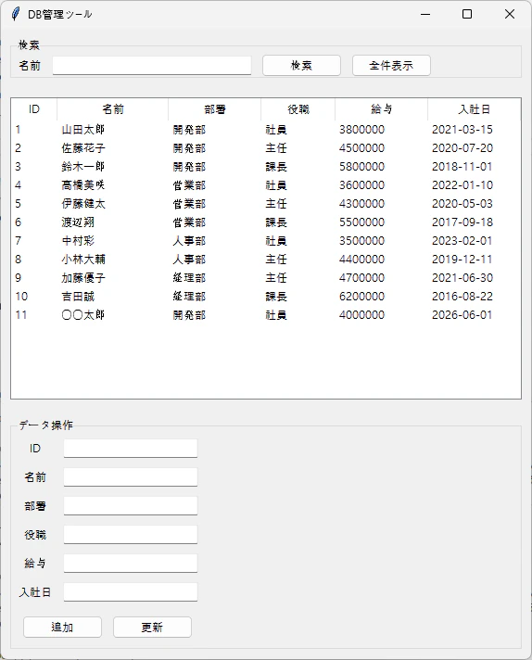532x660 pixels.
Task: Click the 名前 column header
Action: [113, 109]
